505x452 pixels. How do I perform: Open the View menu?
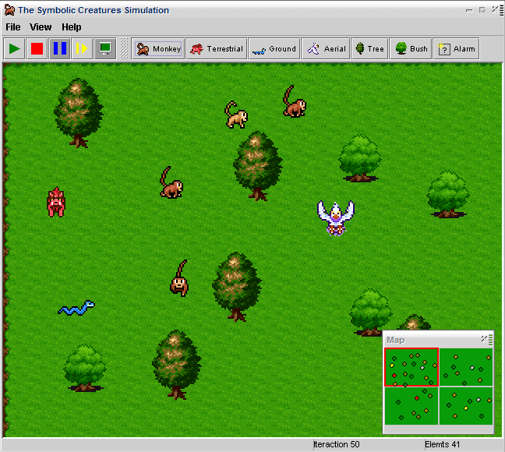[x=41, y=27]
